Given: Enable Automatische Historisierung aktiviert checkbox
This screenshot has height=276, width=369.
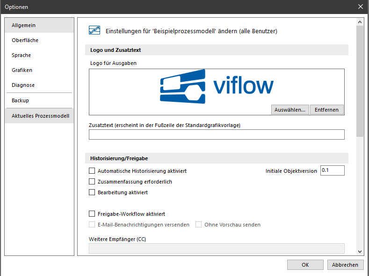Looking at the screenshot, I should coord(92,171).
